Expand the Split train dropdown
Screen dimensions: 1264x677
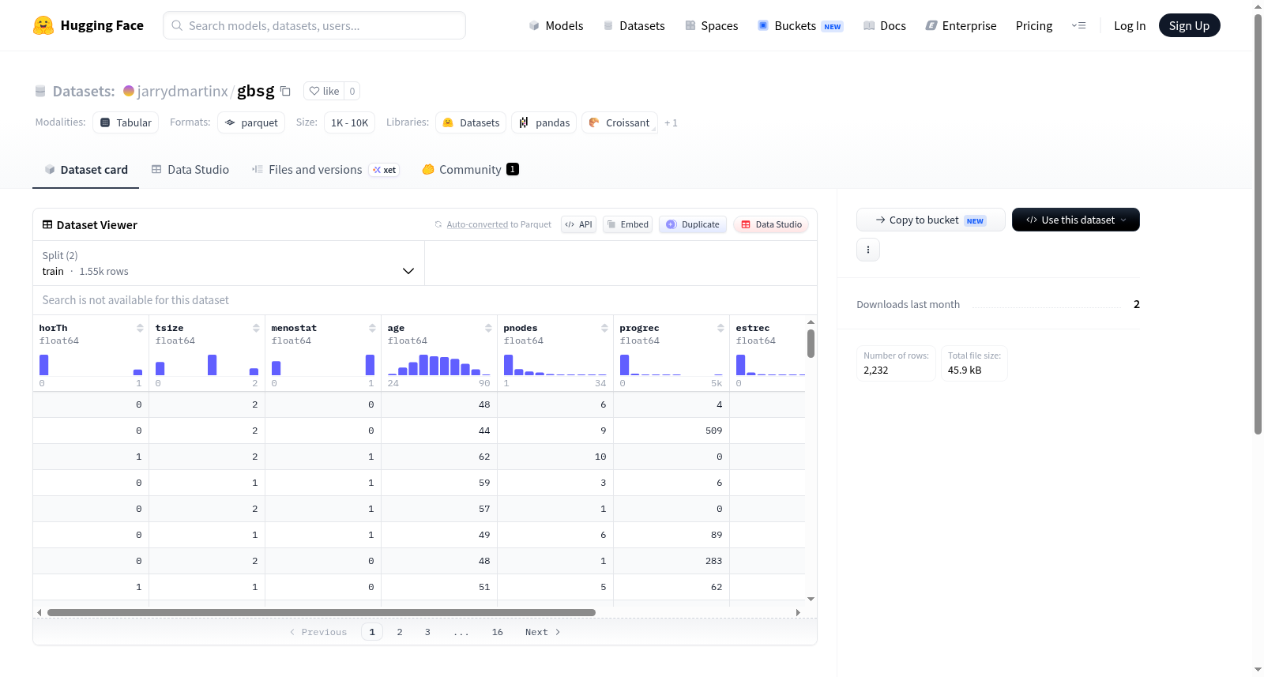point(229,263)
